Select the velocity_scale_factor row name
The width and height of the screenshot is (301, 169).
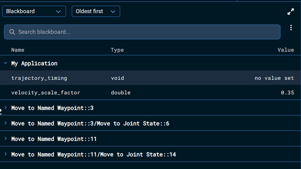46,93
